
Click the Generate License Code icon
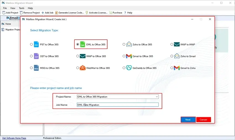tap(56, 13)
